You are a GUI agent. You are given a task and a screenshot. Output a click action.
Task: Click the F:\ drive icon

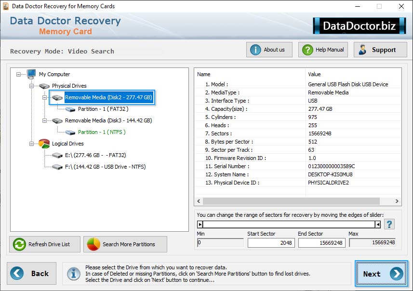pyautogui.click(x=57, y=167)
